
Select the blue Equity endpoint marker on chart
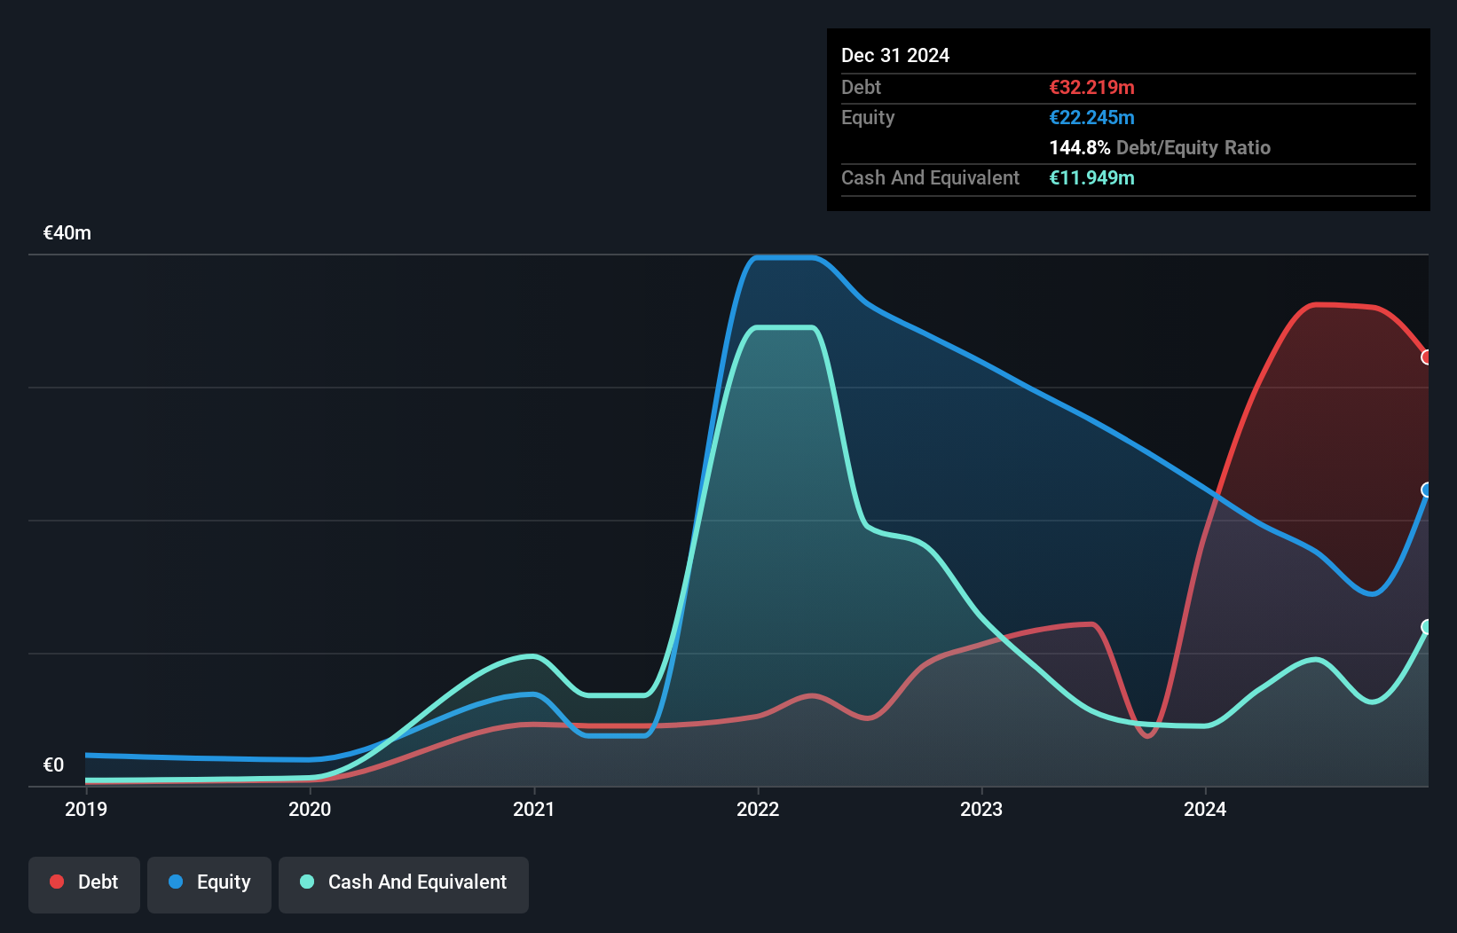tap(1427, 489)
